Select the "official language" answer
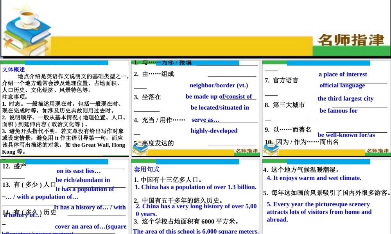Screen dimensions: 391x234 343,85
